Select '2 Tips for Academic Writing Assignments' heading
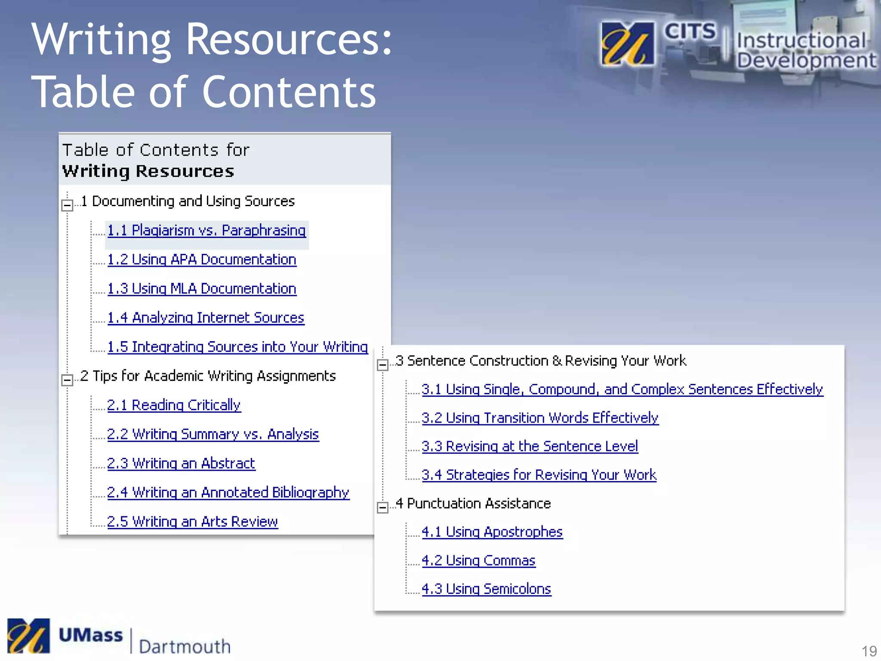The height and width of the screenshot is (661, 881). pos(208,376)
